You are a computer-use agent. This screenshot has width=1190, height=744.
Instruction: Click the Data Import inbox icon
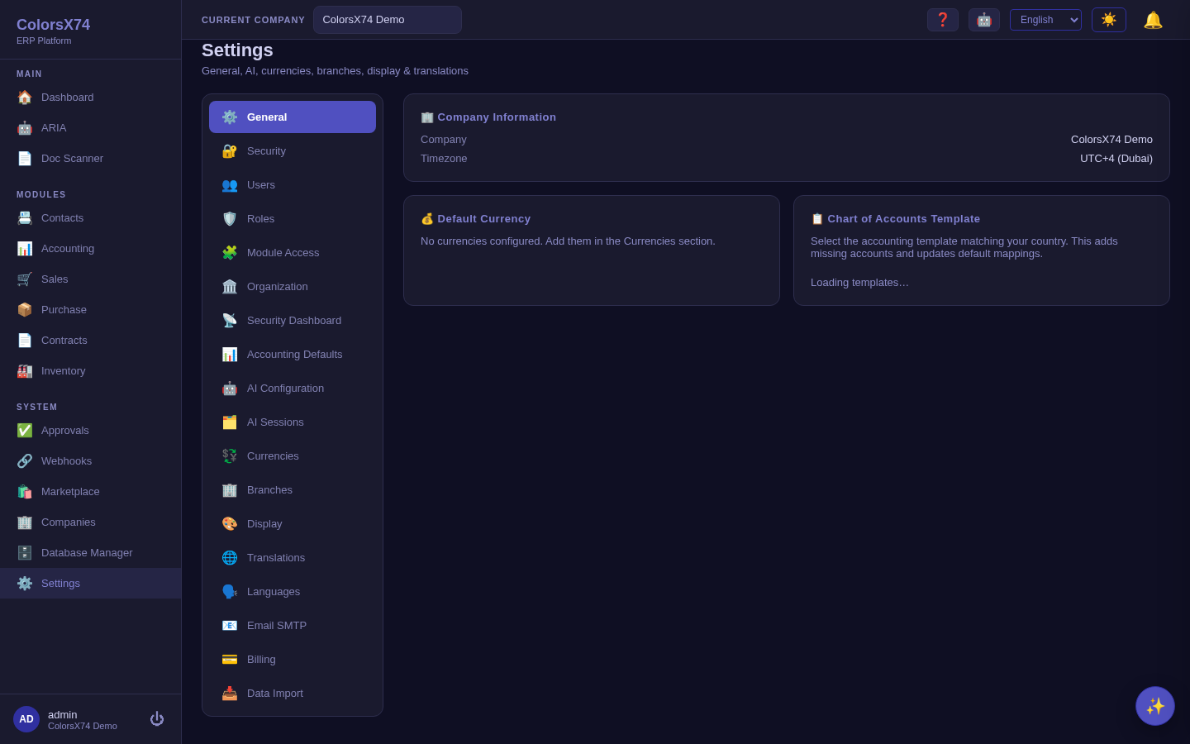(230, 694)
